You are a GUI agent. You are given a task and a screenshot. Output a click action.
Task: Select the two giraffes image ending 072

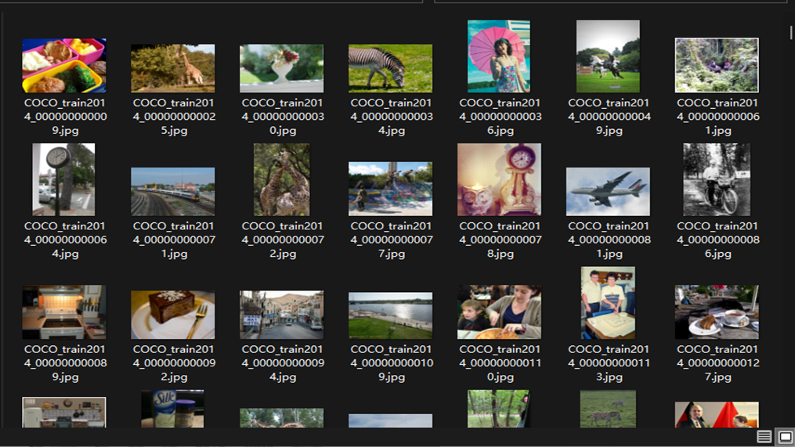281,179
